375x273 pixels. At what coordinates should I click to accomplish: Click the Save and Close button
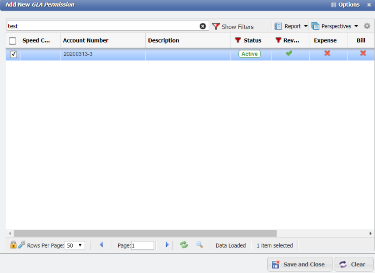[300, 264]
